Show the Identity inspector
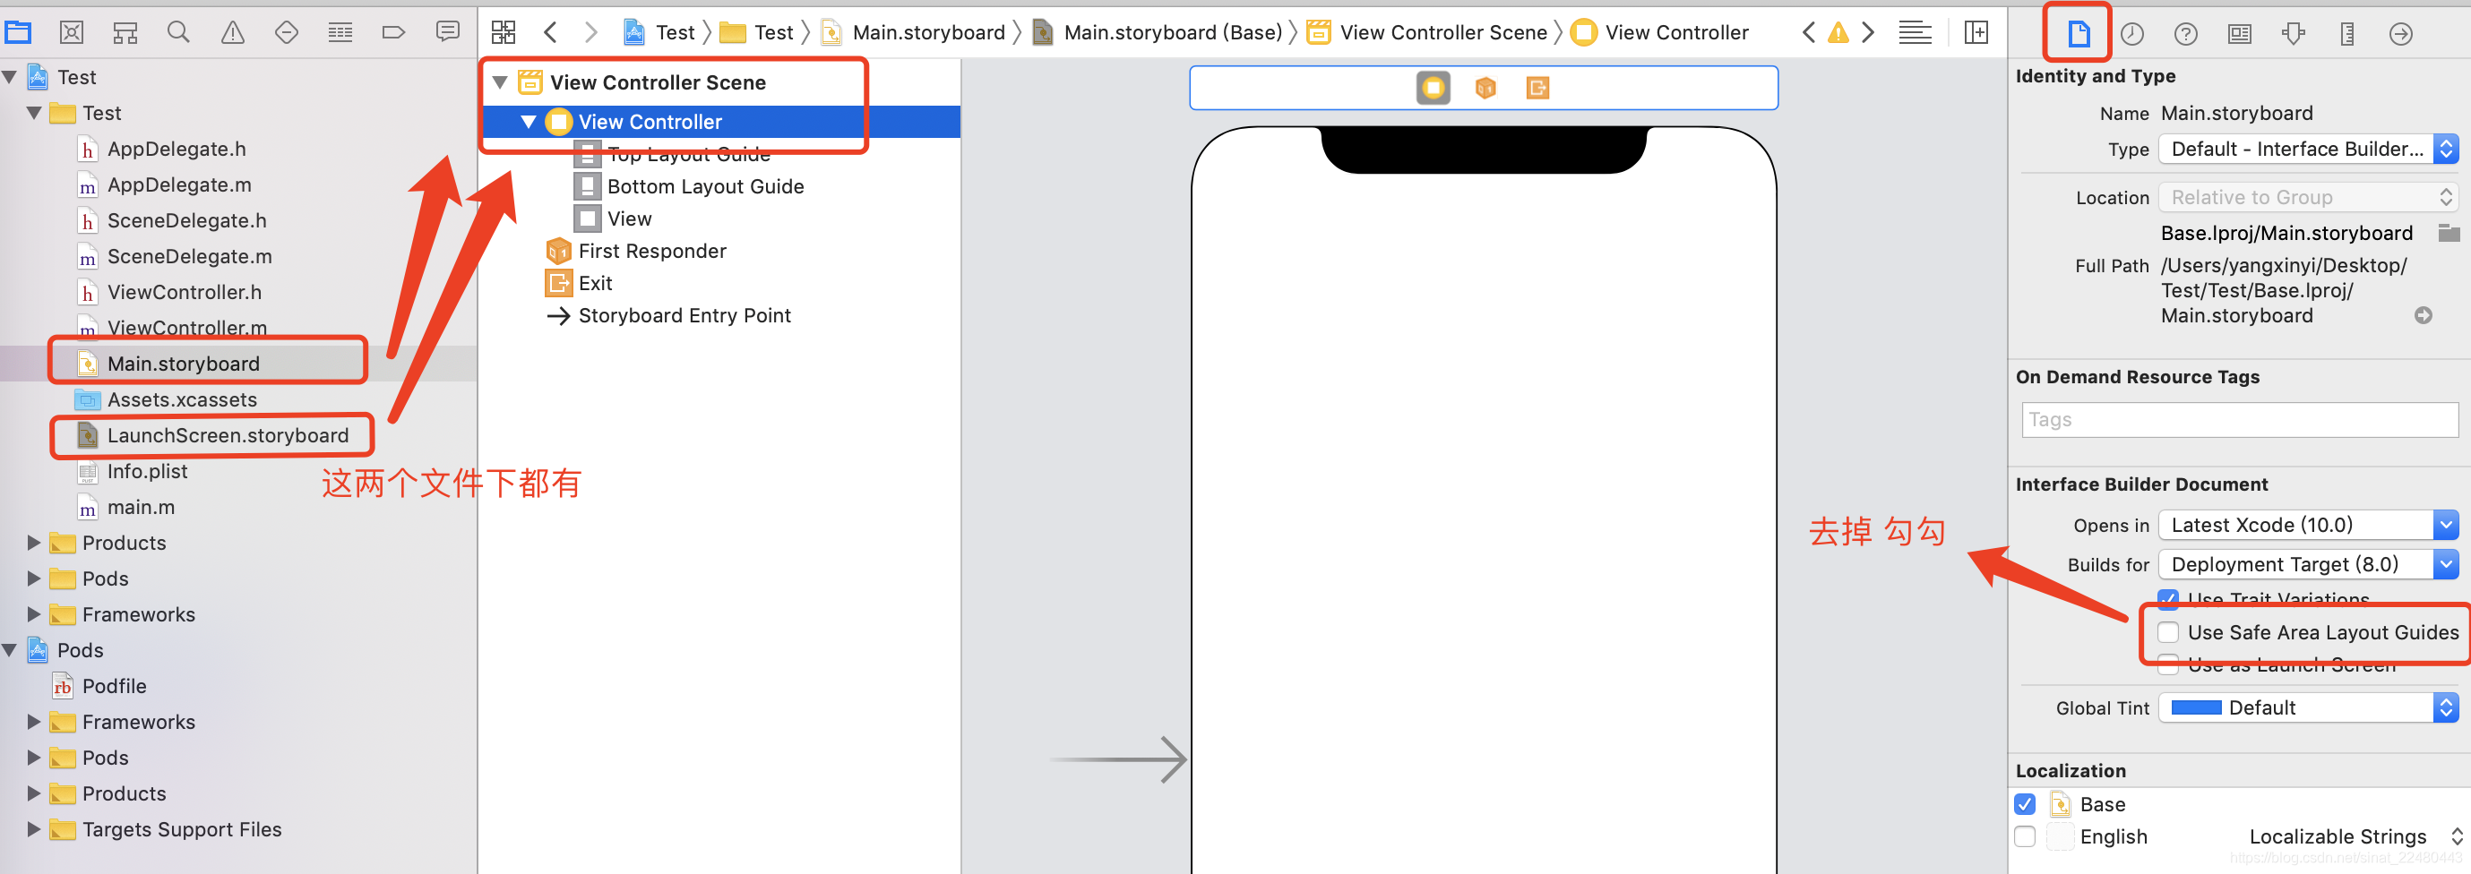 (2239, 33)
